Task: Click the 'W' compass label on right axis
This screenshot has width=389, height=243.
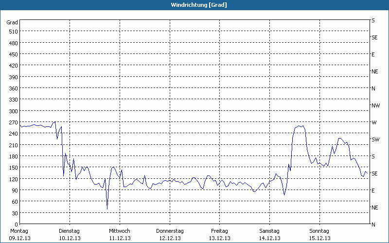Action: 374,122
